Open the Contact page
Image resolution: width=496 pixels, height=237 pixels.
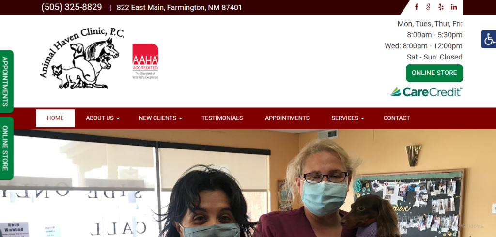397,118
